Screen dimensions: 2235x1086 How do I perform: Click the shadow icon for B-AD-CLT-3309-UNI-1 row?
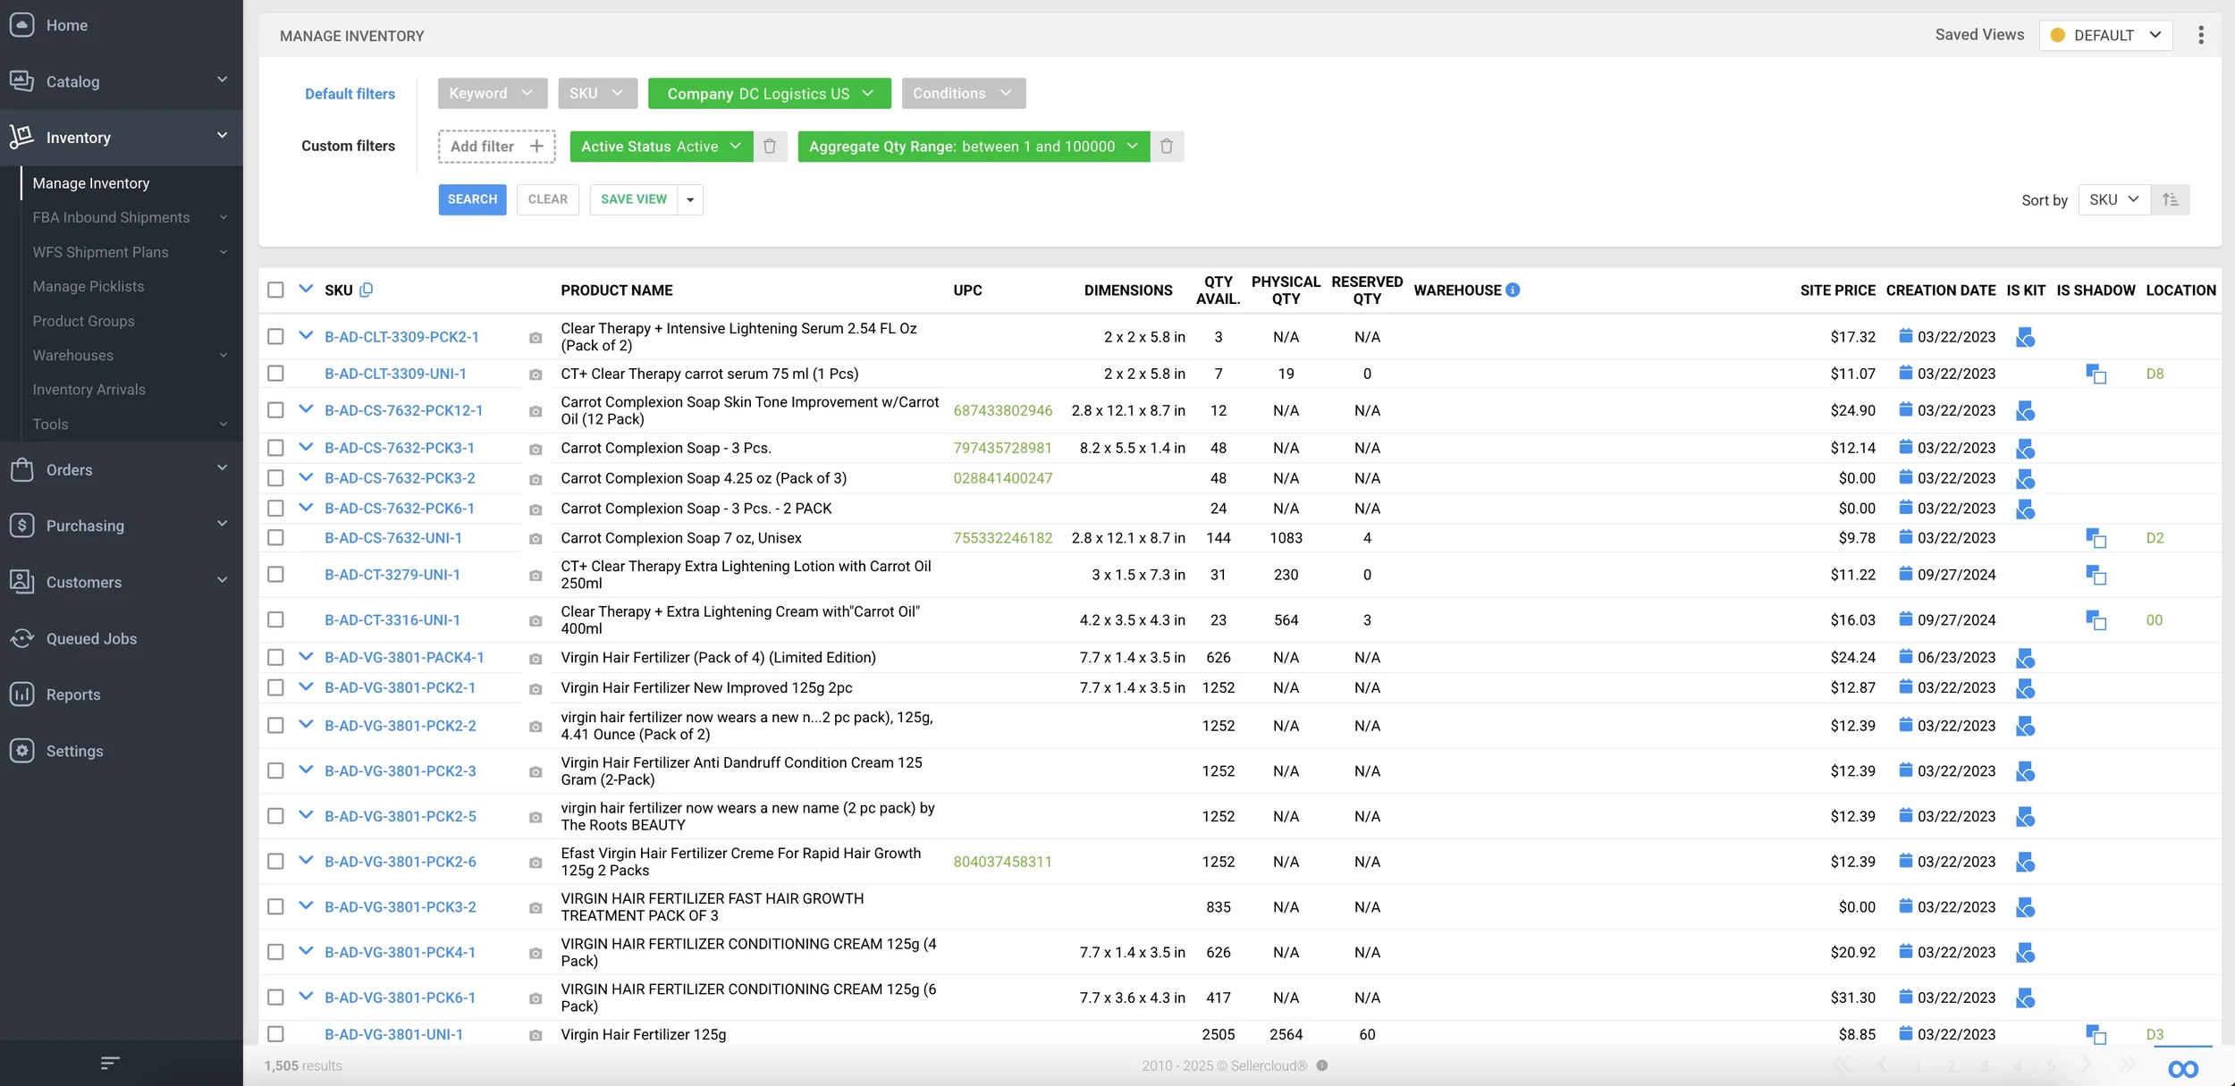coord(2096,374)
